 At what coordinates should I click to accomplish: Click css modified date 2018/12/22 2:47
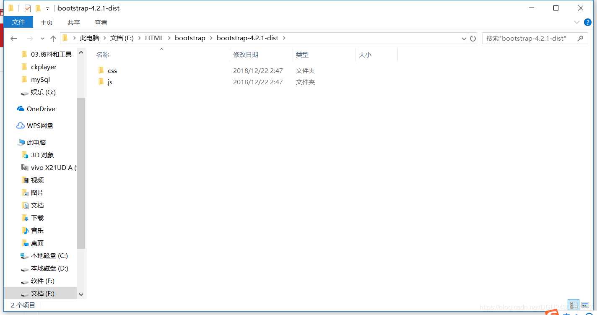[258, 70]
